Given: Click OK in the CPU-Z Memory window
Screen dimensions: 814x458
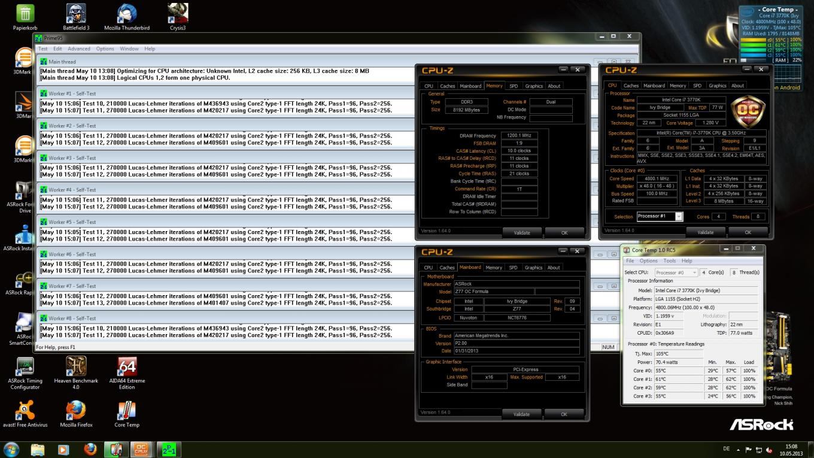Looking at the screenshot, I should (x=564, y=232).
